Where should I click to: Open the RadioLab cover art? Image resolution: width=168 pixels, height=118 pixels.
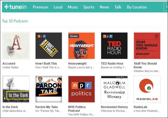(x=147, y=89)
